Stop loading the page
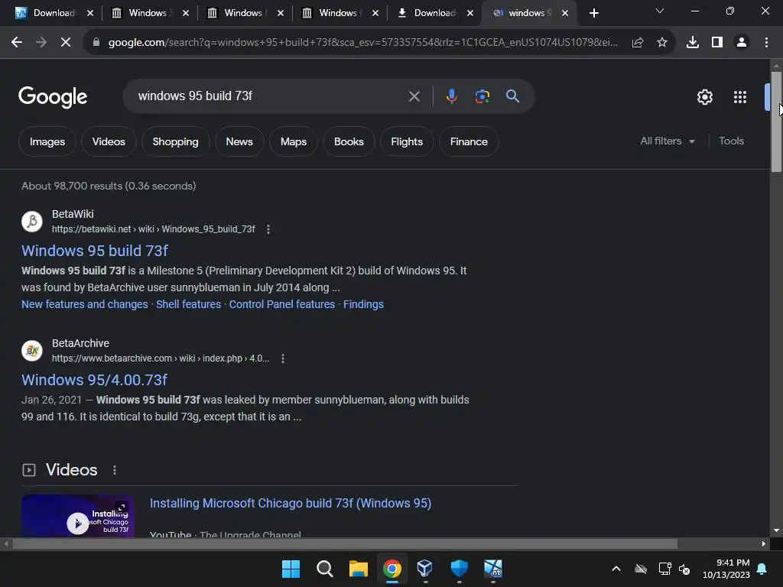This screenshot has width=783, height=587. 66,43
